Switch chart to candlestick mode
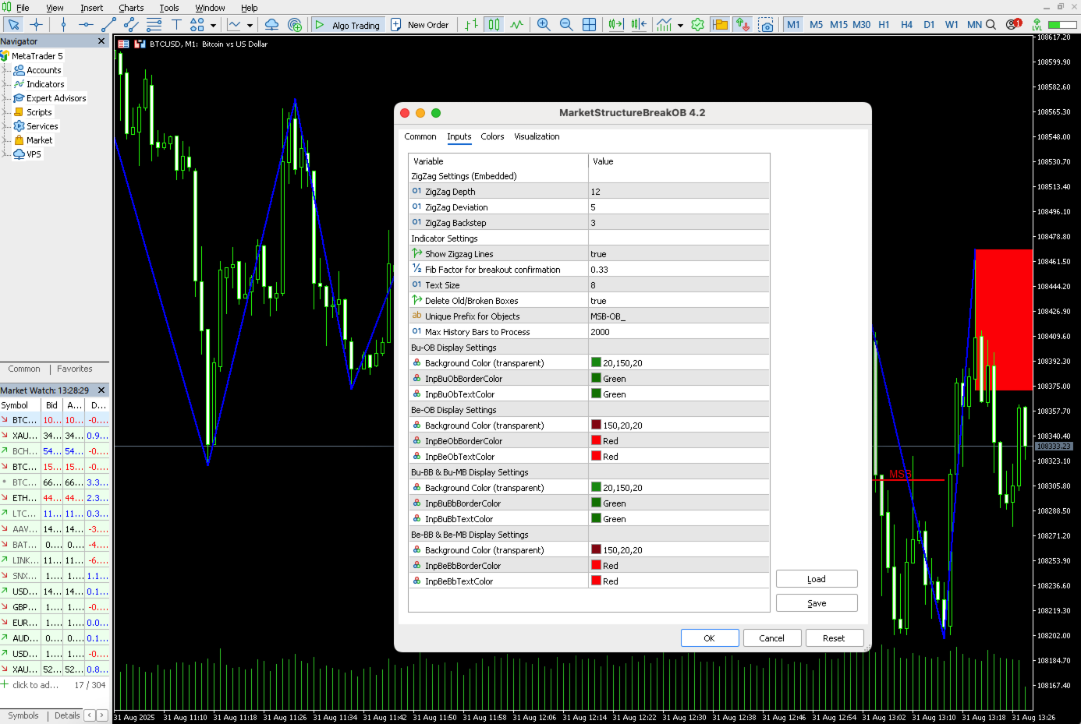The image size is (1081, 724). [x=494, y=25]
